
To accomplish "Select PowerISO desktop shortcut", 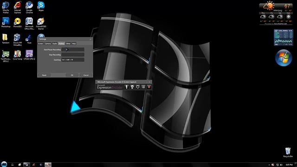I will click(x=18, y=23).
